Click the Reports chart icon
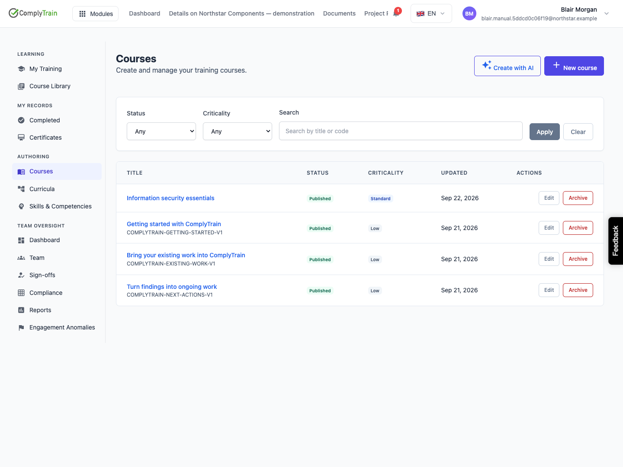Image resolution: width=623 pixels, height=467 pixels. [21, 310]
